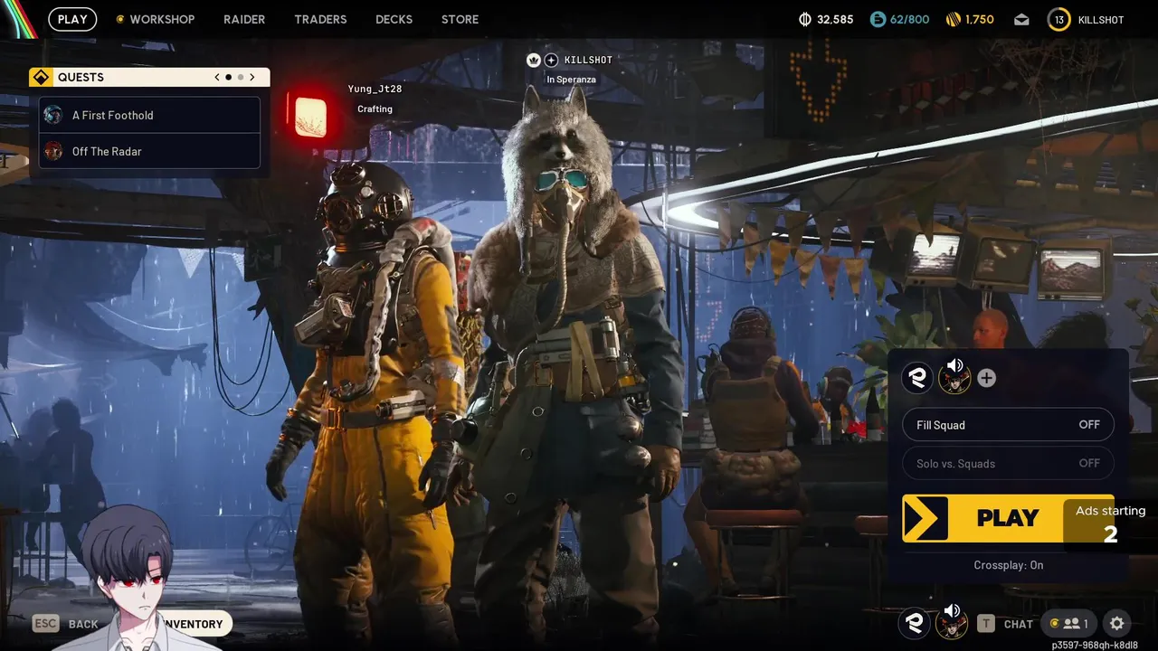Select the first Quests page dot
Screen dimensions: 1158x651
(228, 77)
